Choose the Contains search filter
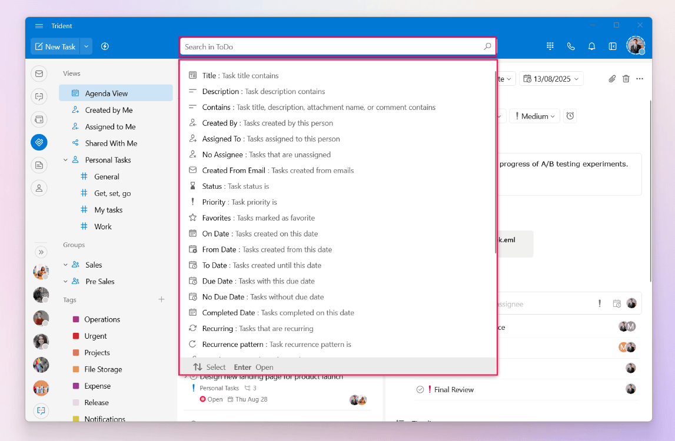 [x=338, y=107]
